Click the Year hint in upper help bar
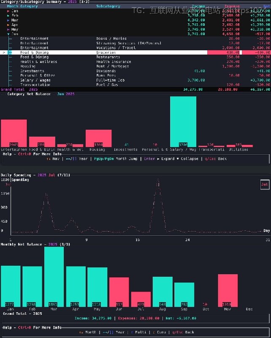Viewport: 271px width, 338px height. (x=76, y=159)
